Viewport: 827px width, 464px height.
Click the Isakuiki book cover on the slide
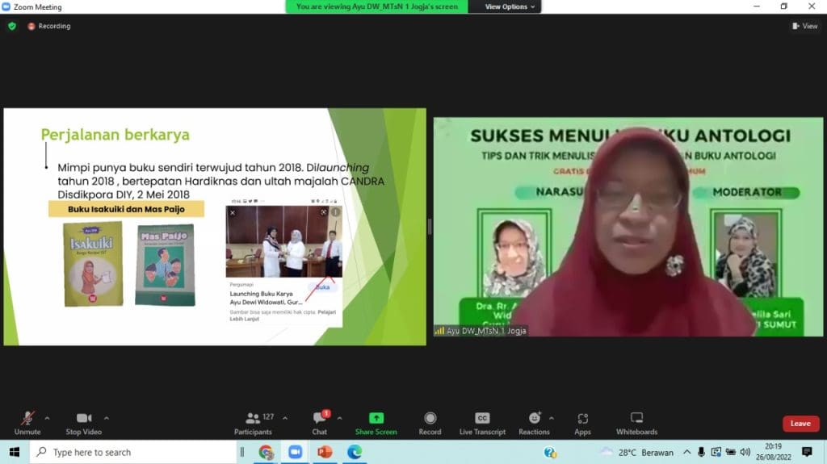click(x=94, y=264)
